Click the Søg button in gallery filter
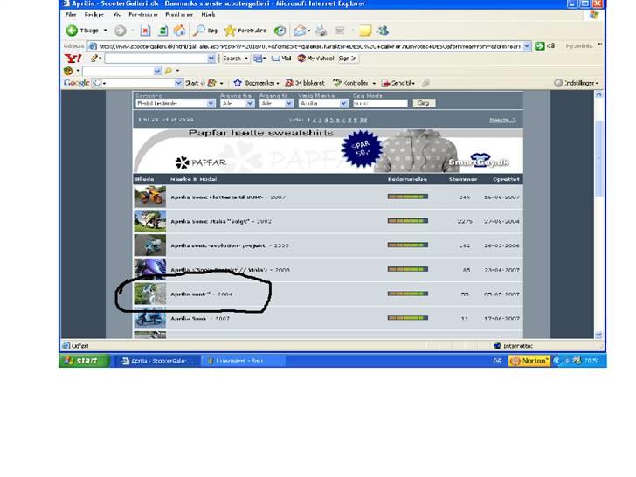Viewport: 636px width, 477px height. pos(423,103)
